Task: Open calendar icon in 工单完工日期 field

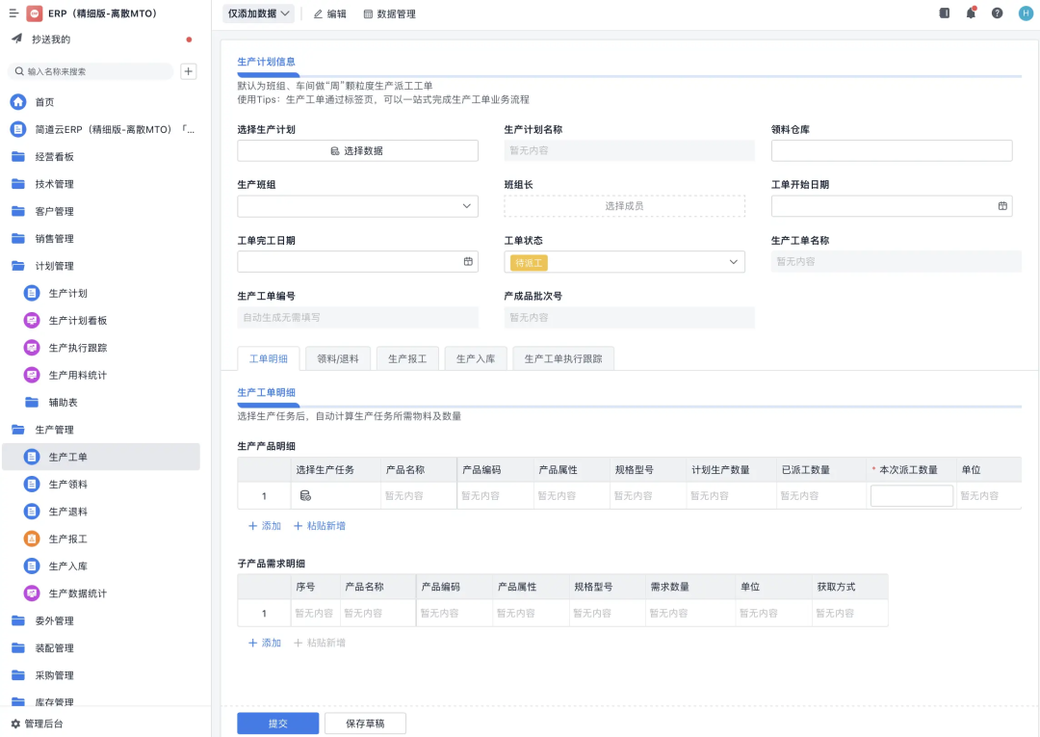Action: coord(468,262)
